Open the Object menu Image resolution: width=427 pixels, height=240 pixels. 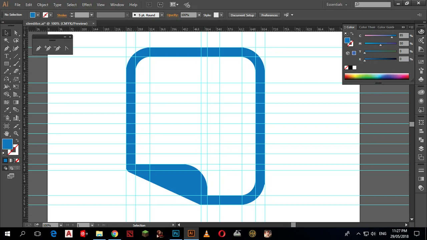43,5
